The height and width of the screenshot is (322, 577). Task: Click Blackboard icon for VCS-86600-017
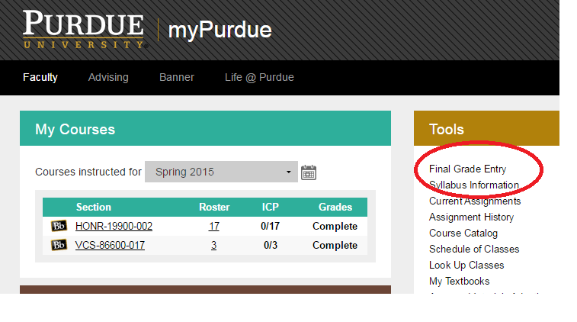tap(59, 246)
